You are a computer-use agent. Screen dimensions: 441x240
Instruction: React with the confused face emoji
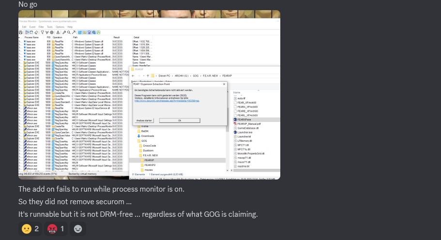(x=30, y=229)
